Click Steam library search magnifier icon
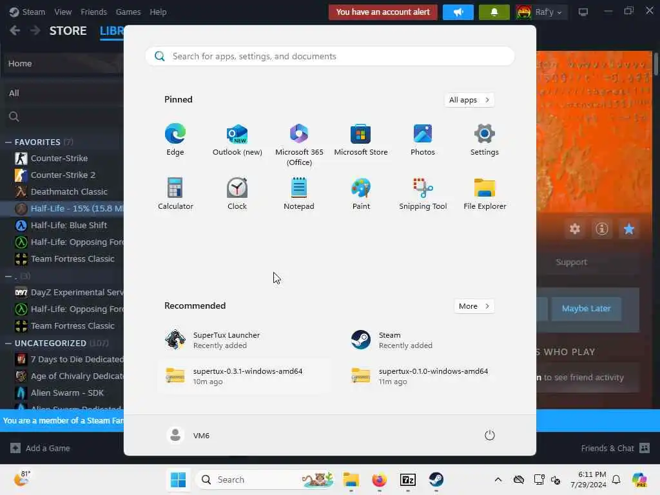This screenshot has width=660, height=495. [x=14, y=117]
